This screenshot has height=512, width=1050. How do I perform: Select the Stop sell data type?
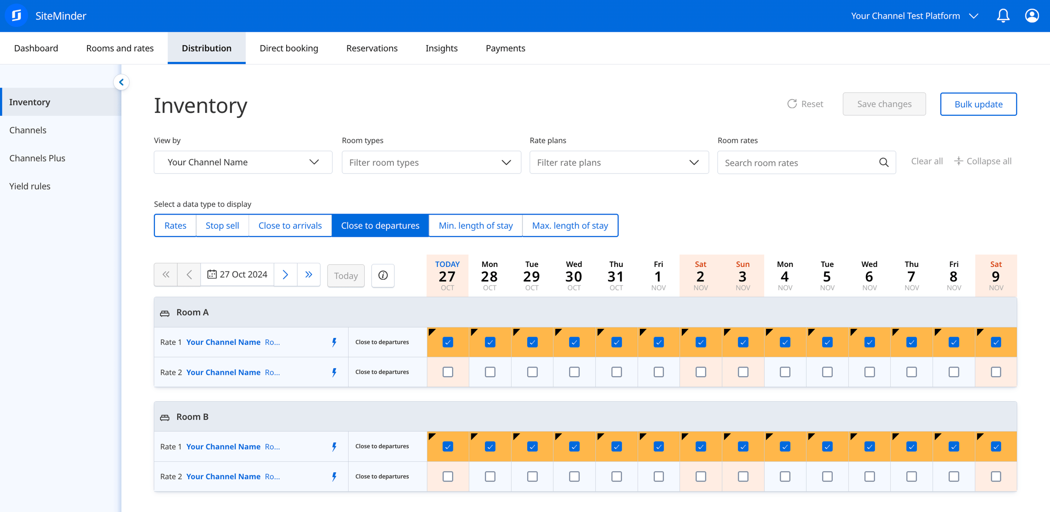(222, 225)
